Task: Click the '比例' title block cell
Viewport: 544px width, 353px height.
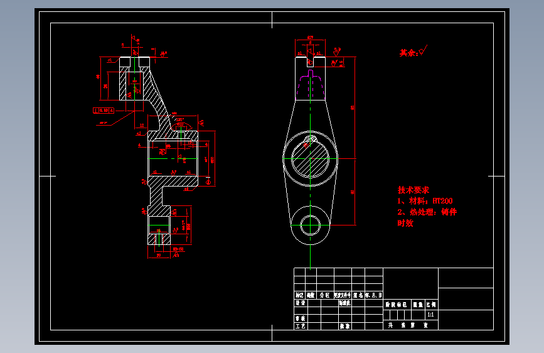Action: [x=431, y=305]
